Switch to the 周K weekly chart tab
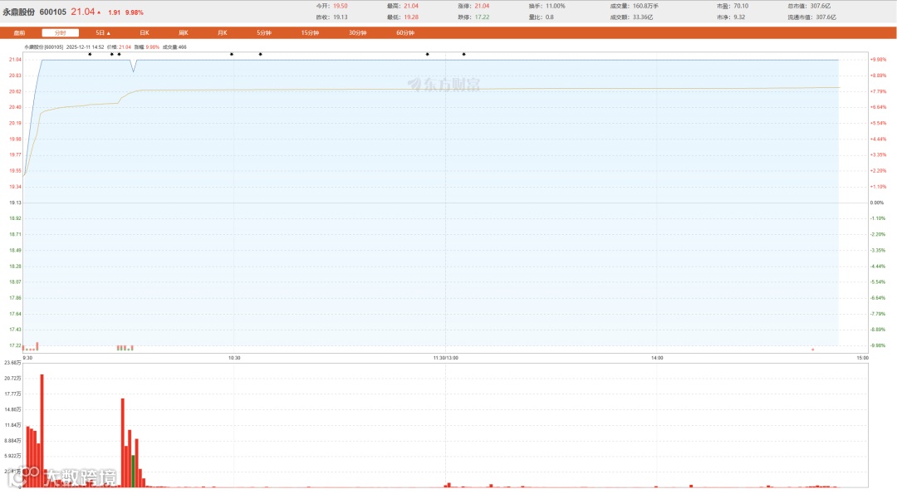 tap(183, 32)
